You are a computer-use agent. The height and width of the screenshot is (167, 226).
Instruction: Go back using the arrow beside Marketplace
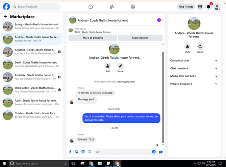pyautogui.click(x=5, y=17)
